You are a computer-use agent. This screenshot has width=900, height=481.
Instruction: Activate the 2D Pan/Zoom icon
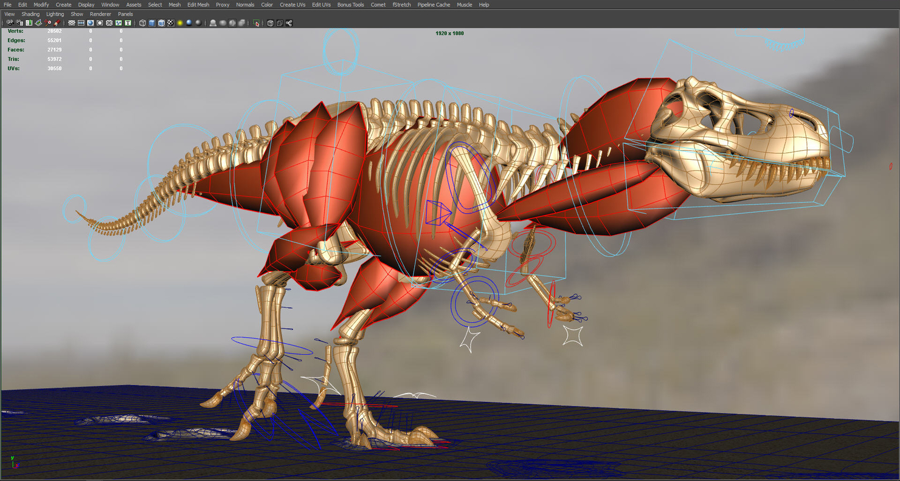(x=47, y=23)
